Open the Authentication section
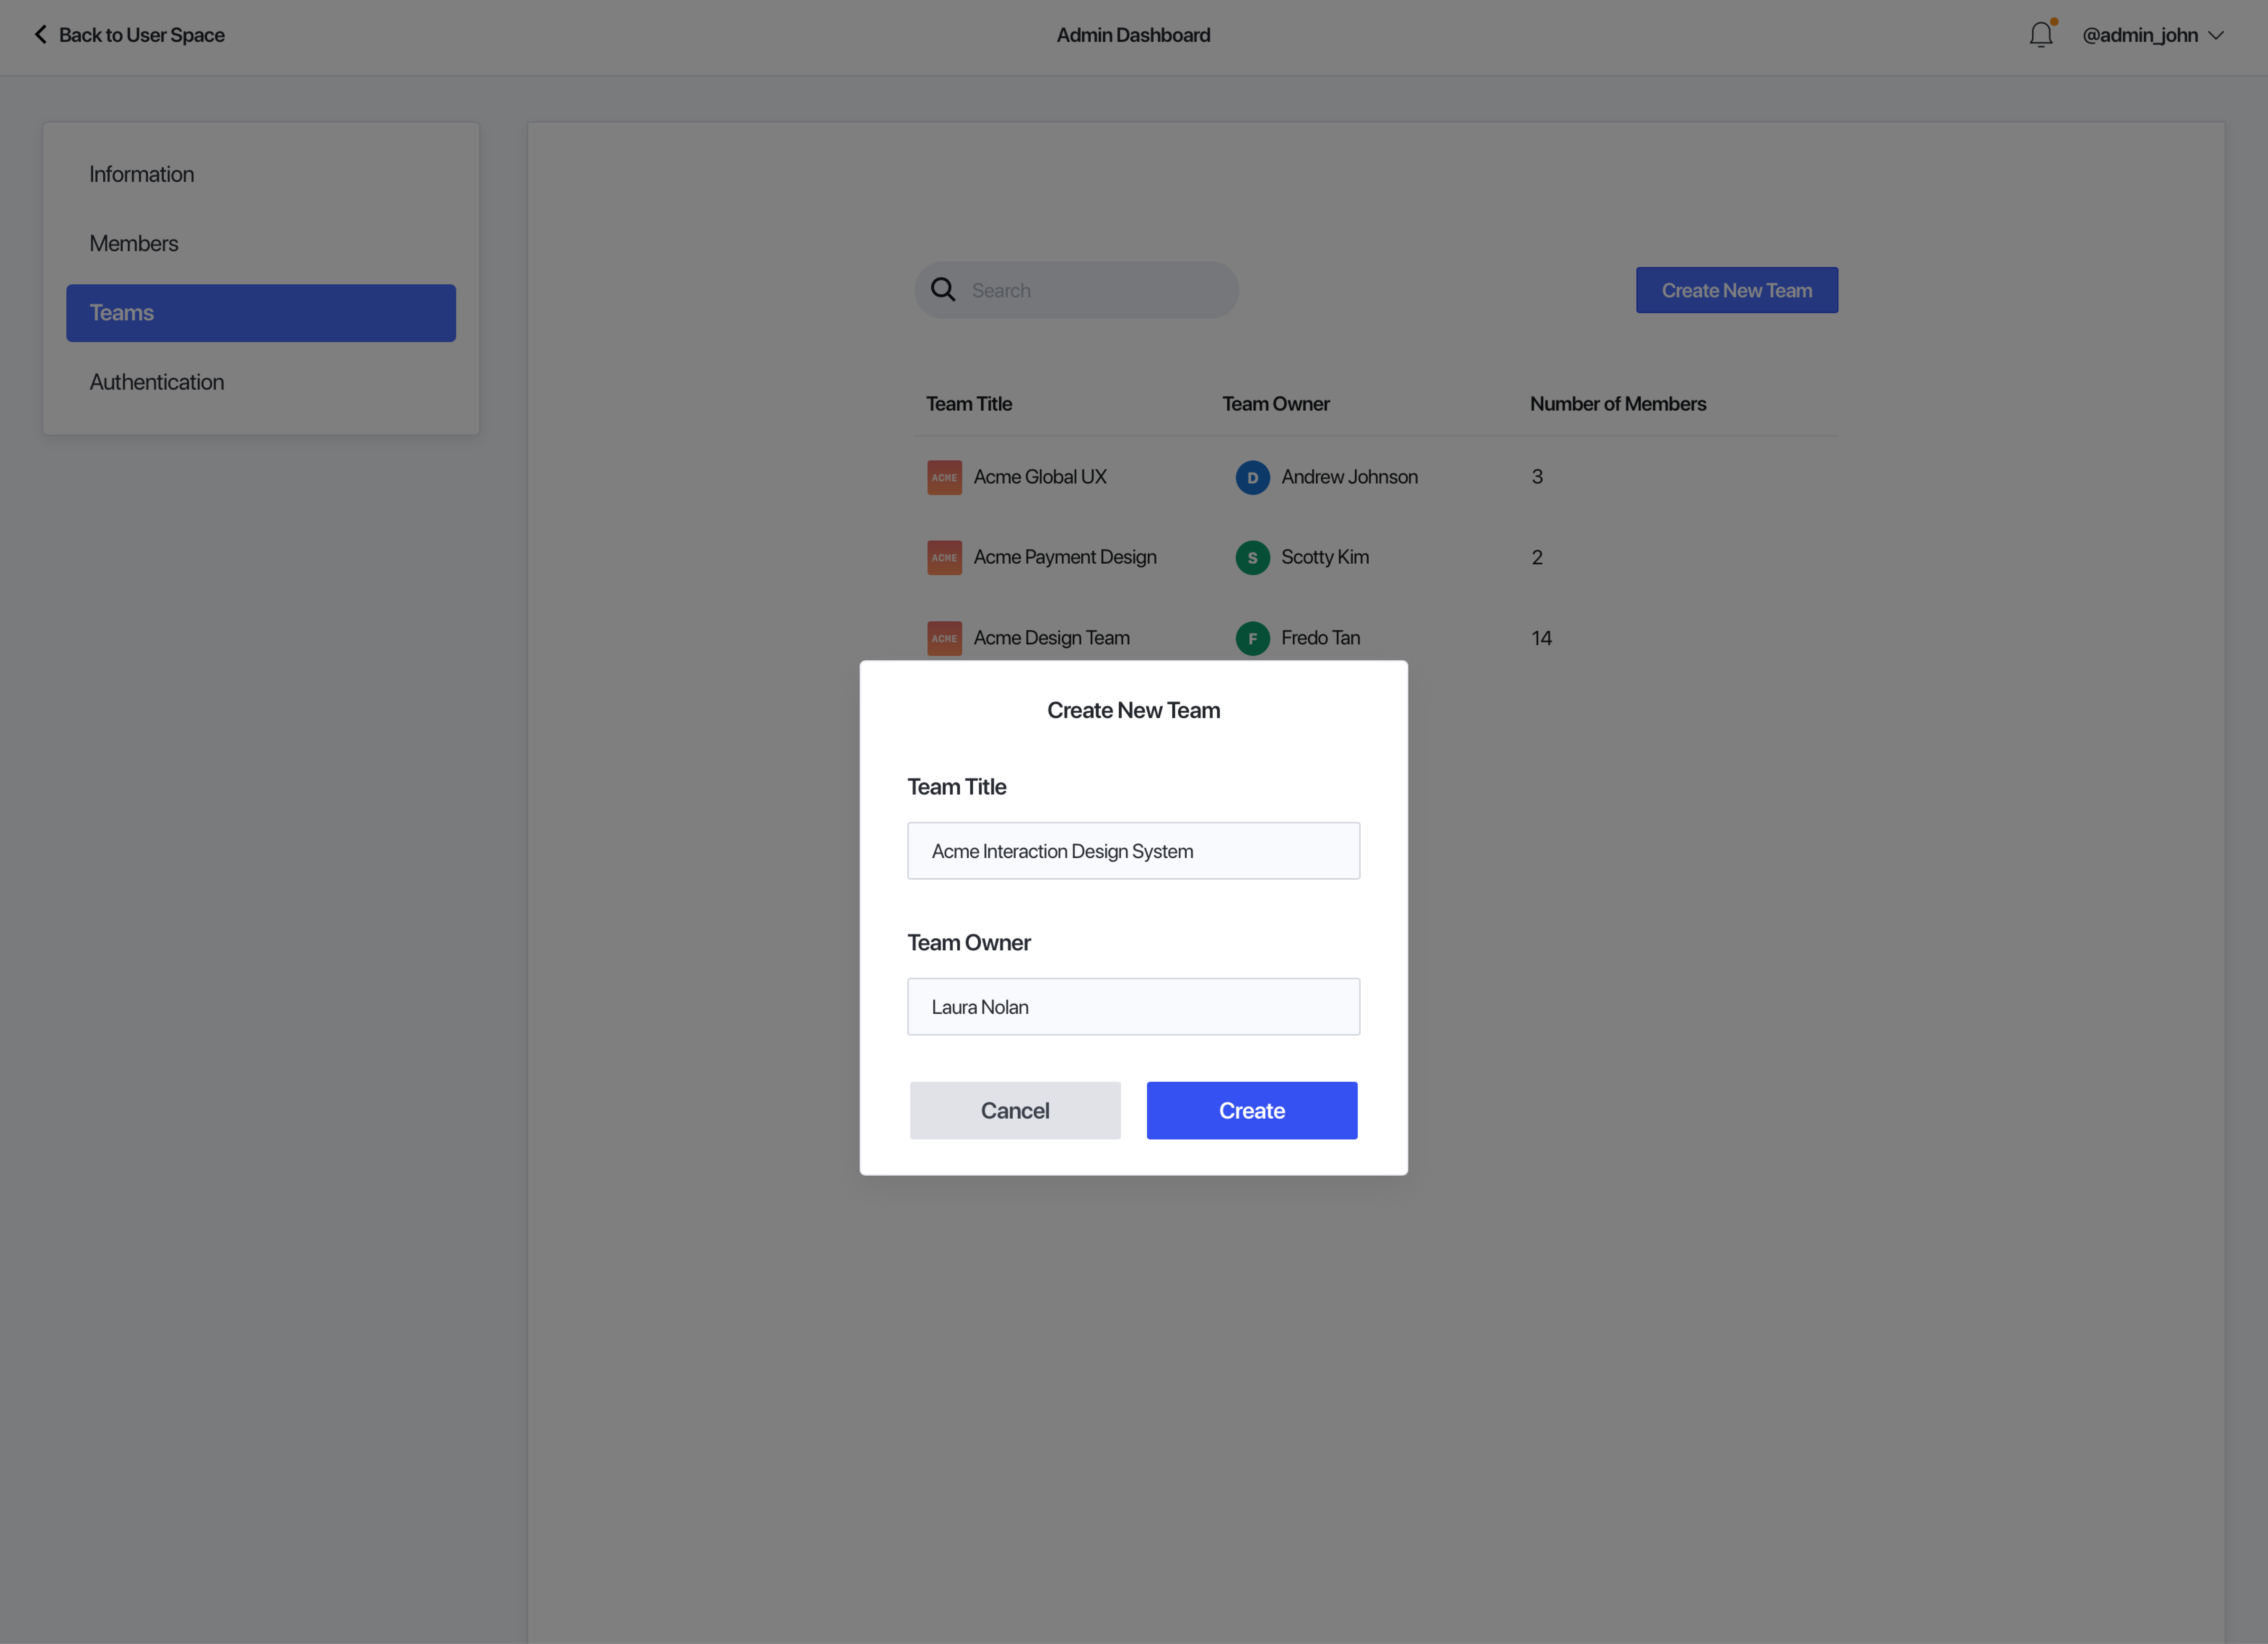Viewport: 2268px width, 1644px height. click(261, 382)
